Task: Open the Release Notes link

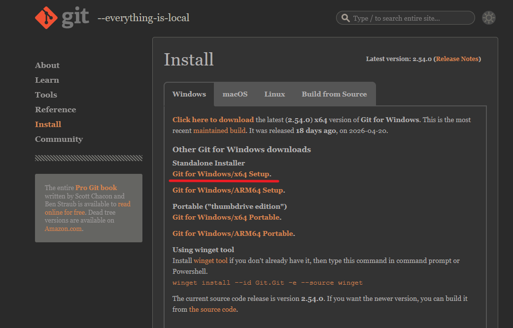Action: (x=457, y=59)
